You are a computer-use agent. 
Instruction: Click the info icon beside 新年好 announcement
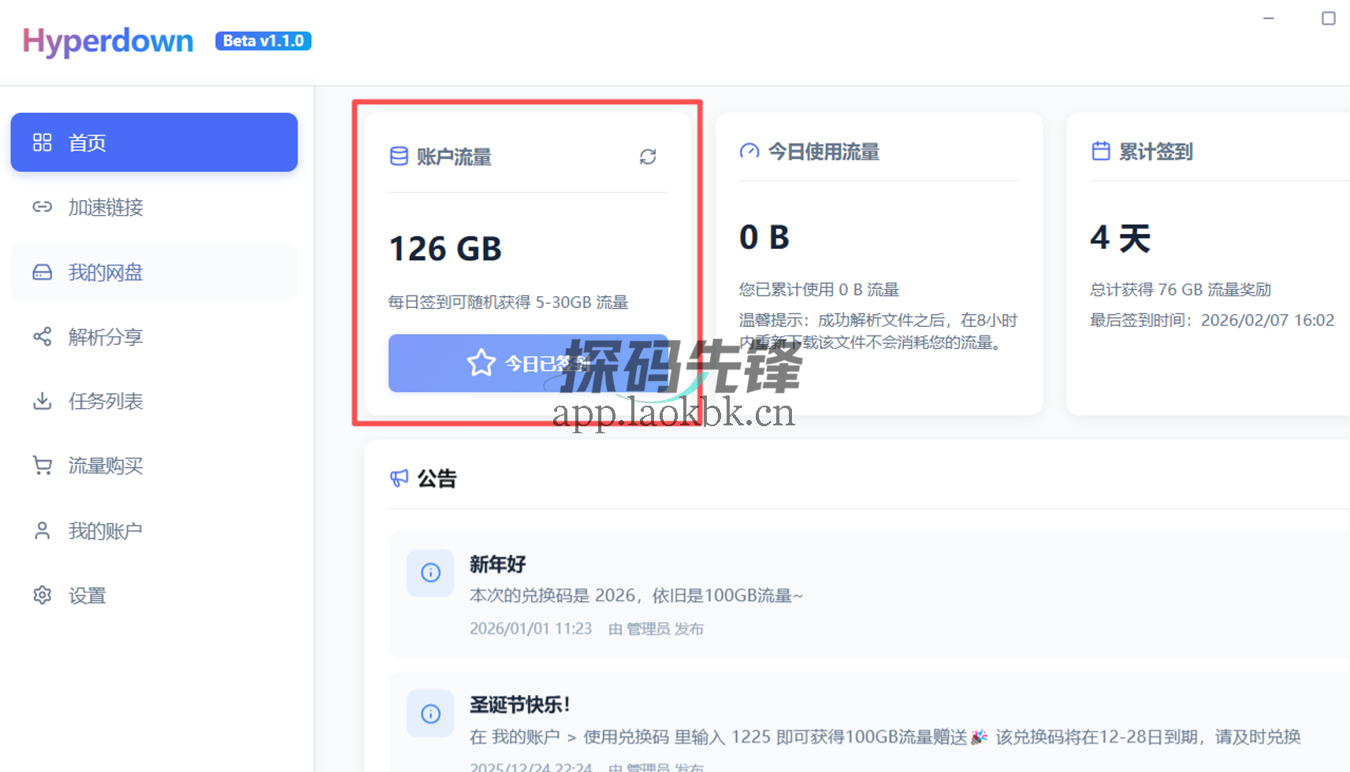(430, 573)
